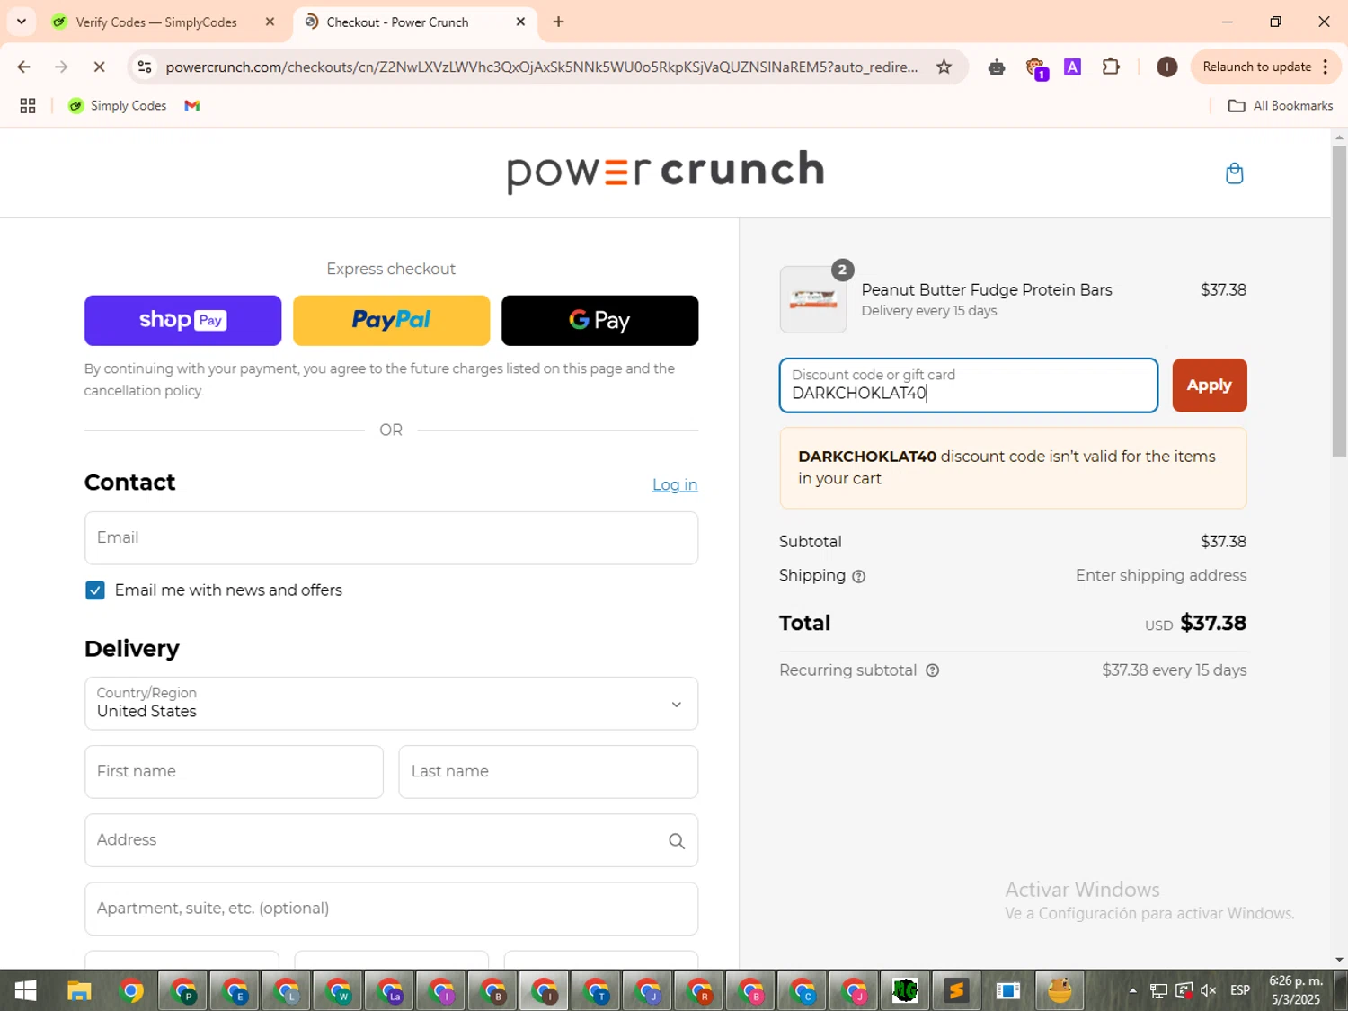Close the Checkout - Power Crunch tab
Image resolution: width=1348 pixels, height=1011 pixels.
click(x=520, y=22)
